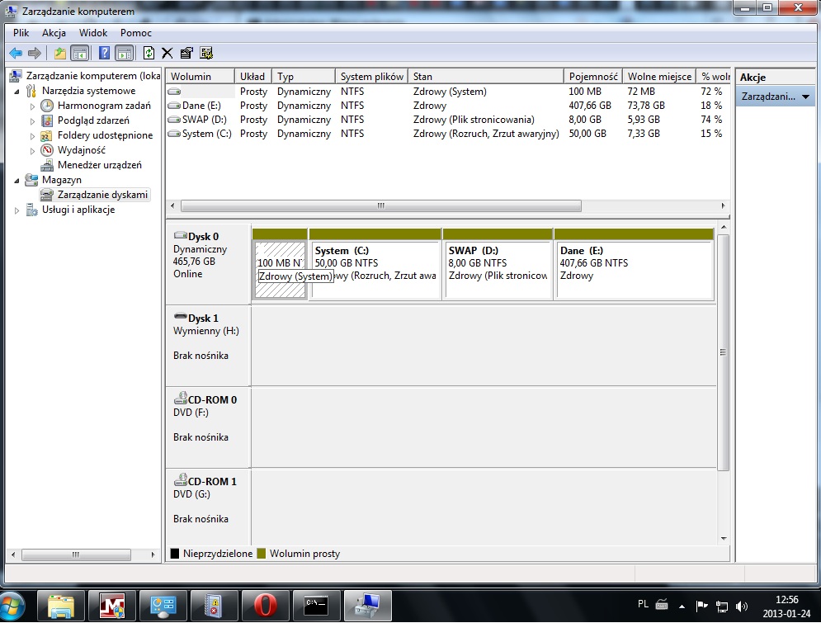821x623 pixels.
Task: Click the olive Wolumin prosty legend swatch
Action: [262, 554]
